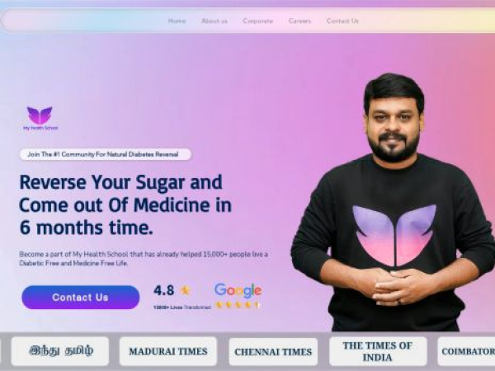Click the photo of the bearded man

tap(393, 202)
